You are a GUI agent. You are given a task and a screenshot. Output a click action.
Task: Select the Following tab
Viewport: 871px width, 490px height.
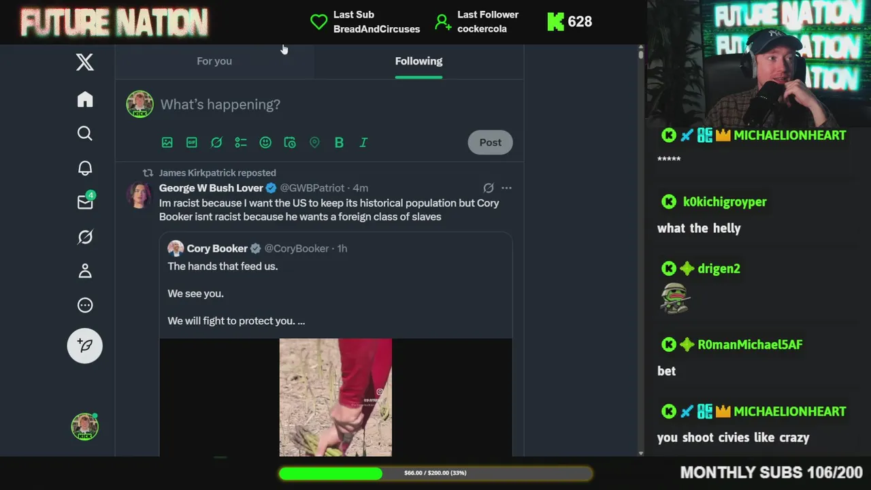pos(418,61)
